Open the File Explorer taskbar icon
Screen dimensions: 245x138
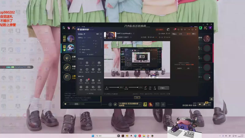(144, 136)
